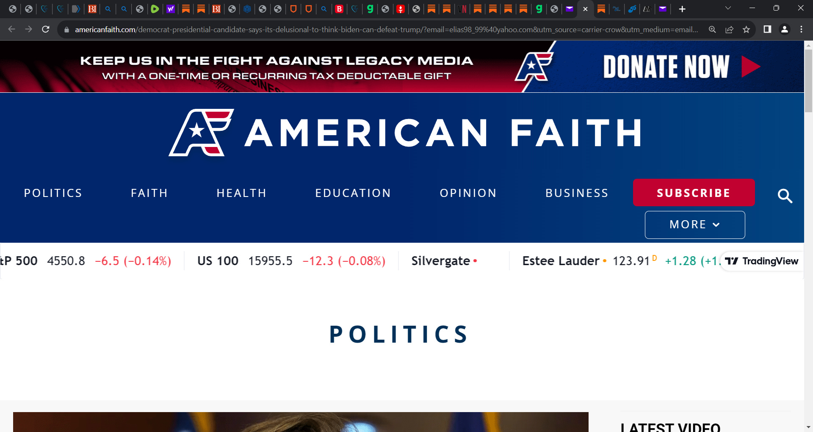Click the American Faith site title
Viewport: 813px width, 432px height.
point(443,133)
